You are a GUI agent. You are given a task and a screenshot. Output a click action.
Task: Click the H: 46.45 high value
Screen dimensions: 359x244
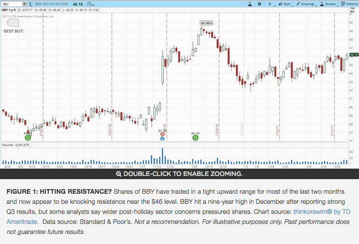55,10
